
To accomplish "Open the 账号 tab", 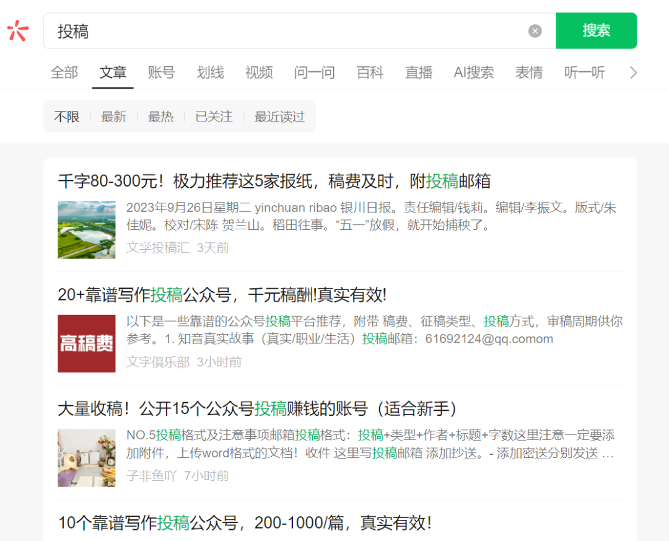I will (161, 73).
